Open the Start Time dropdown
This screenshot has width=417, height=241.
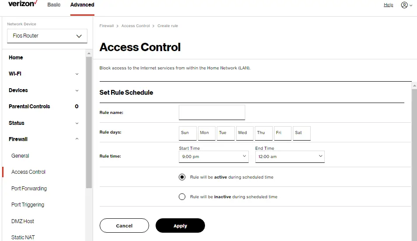pyautogui.click(x=214, y=156)
